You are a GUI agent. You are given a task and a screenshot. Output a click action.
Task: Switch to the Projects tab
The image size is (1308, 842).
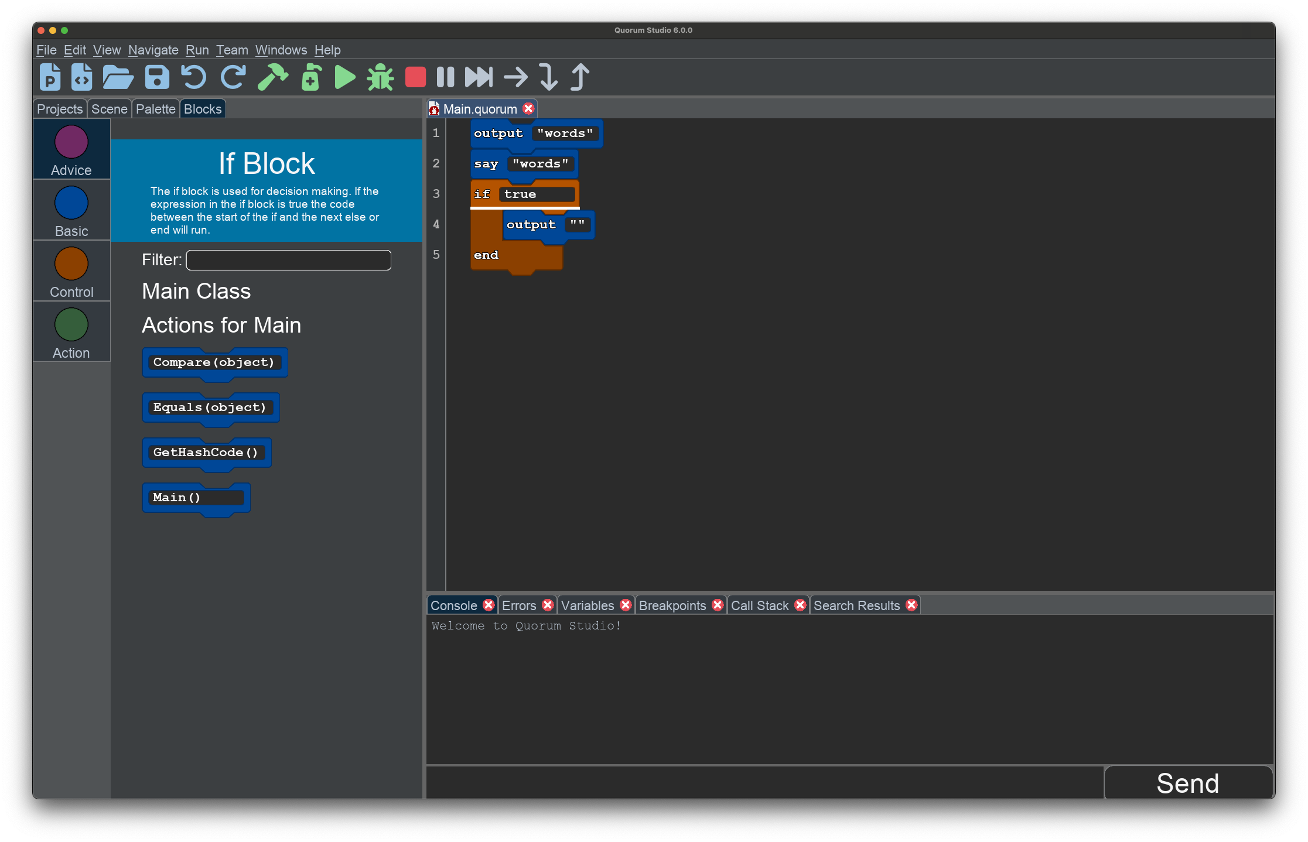click(x=60, y=109)
